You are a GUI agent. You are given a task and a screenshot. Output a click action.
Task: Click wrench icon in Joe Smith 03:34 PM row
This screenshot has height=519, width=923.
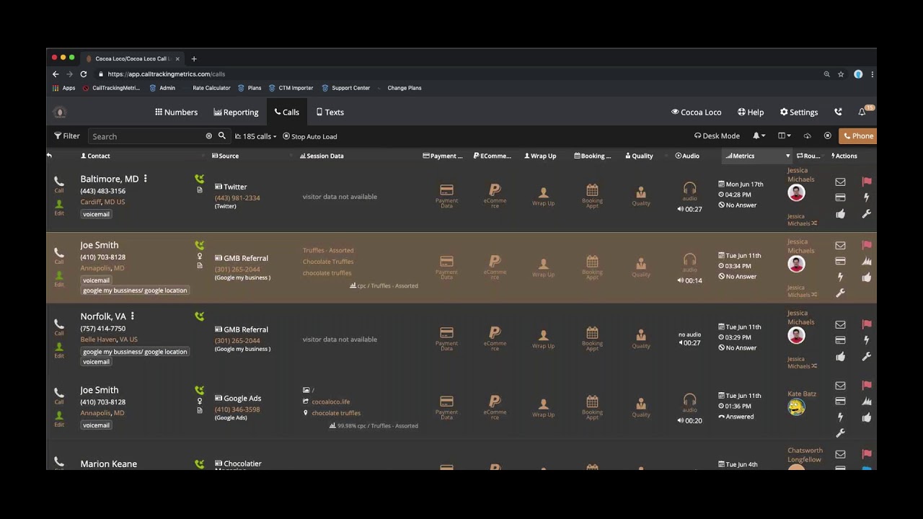point(840,293)
